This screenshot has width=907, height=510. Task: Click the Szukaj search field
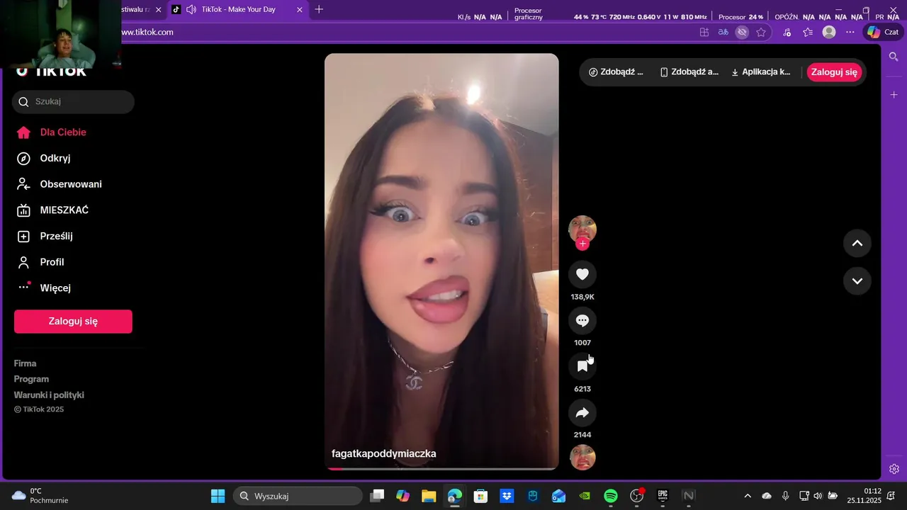point(73,101)
